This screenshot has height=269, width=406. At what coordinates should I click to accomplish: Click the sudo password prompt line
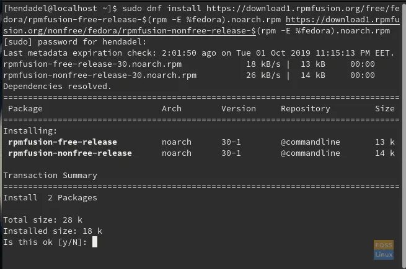click(x=75, y=42)
